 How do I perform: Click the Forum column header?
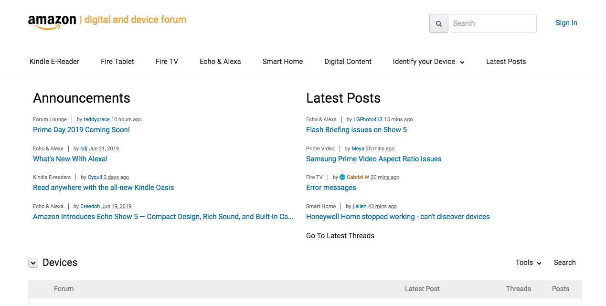[x=64, y=289]
